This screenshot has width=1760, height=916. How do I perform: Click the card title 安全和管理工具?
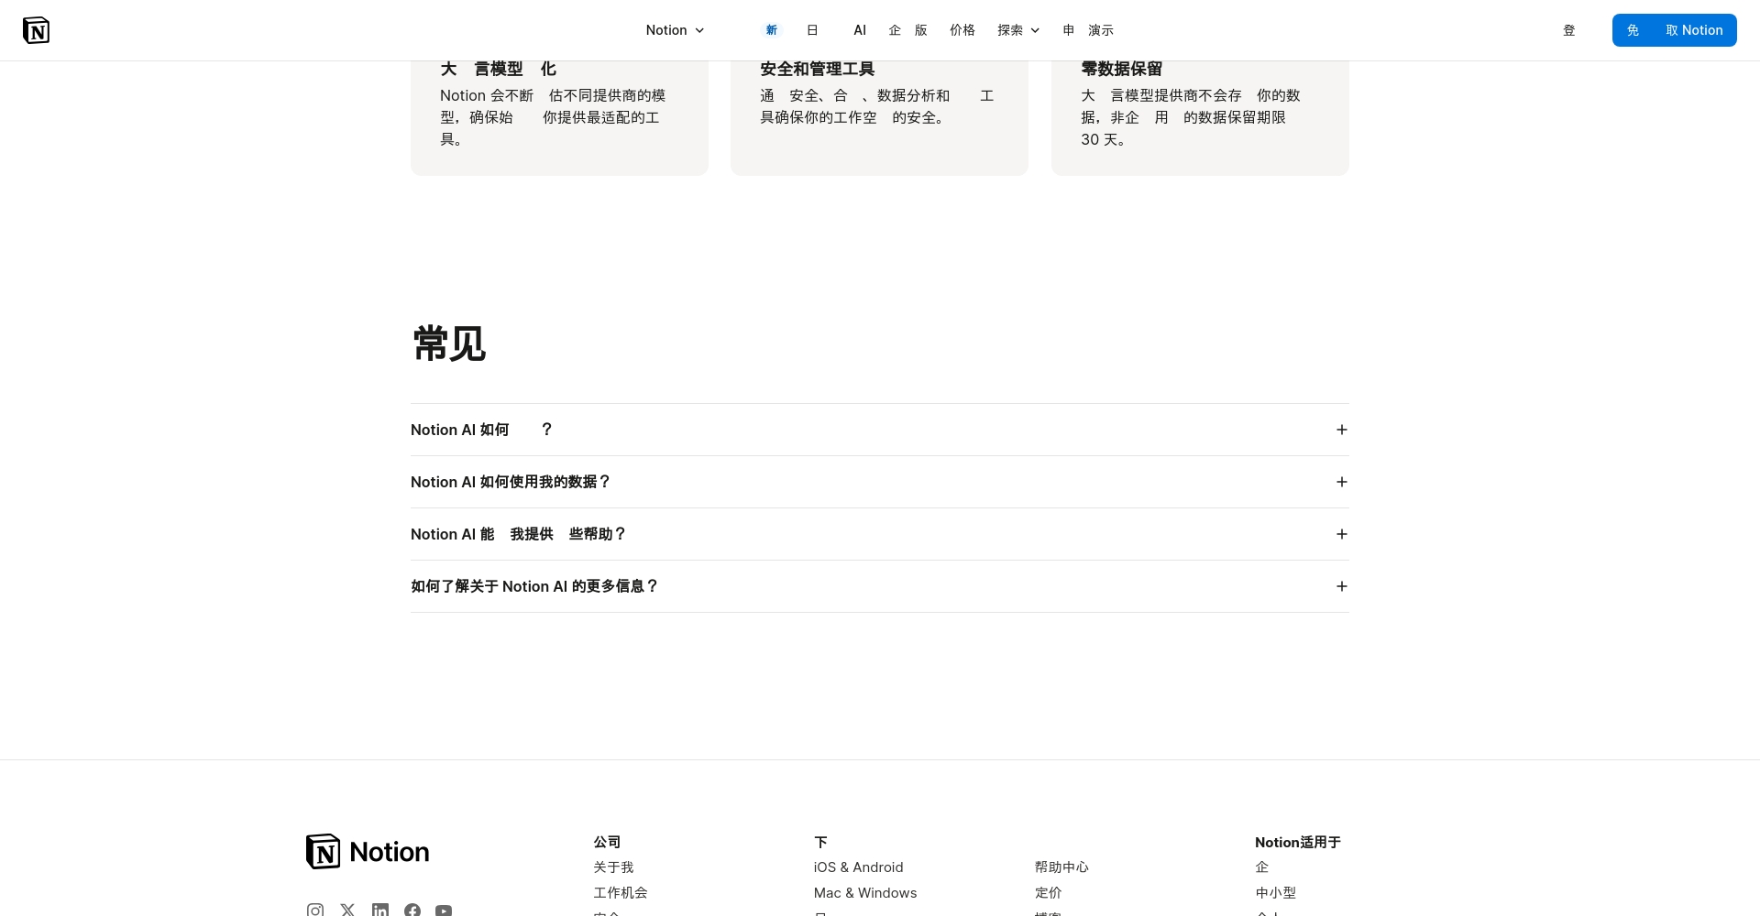point(818,69)
